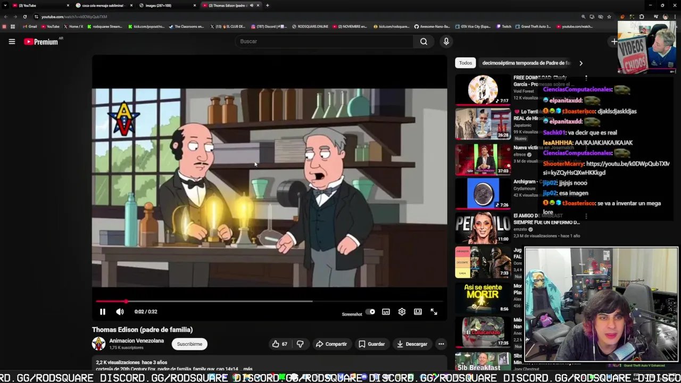Open the three-dot more actions menu

(441, 344)
